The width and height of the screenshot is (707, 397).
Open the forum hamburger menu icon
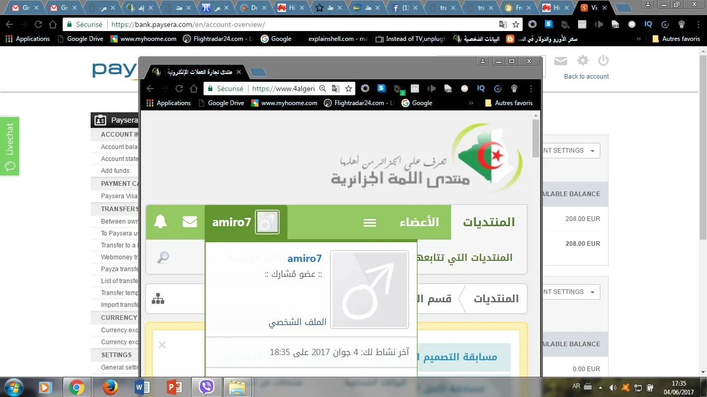[369, 223]
